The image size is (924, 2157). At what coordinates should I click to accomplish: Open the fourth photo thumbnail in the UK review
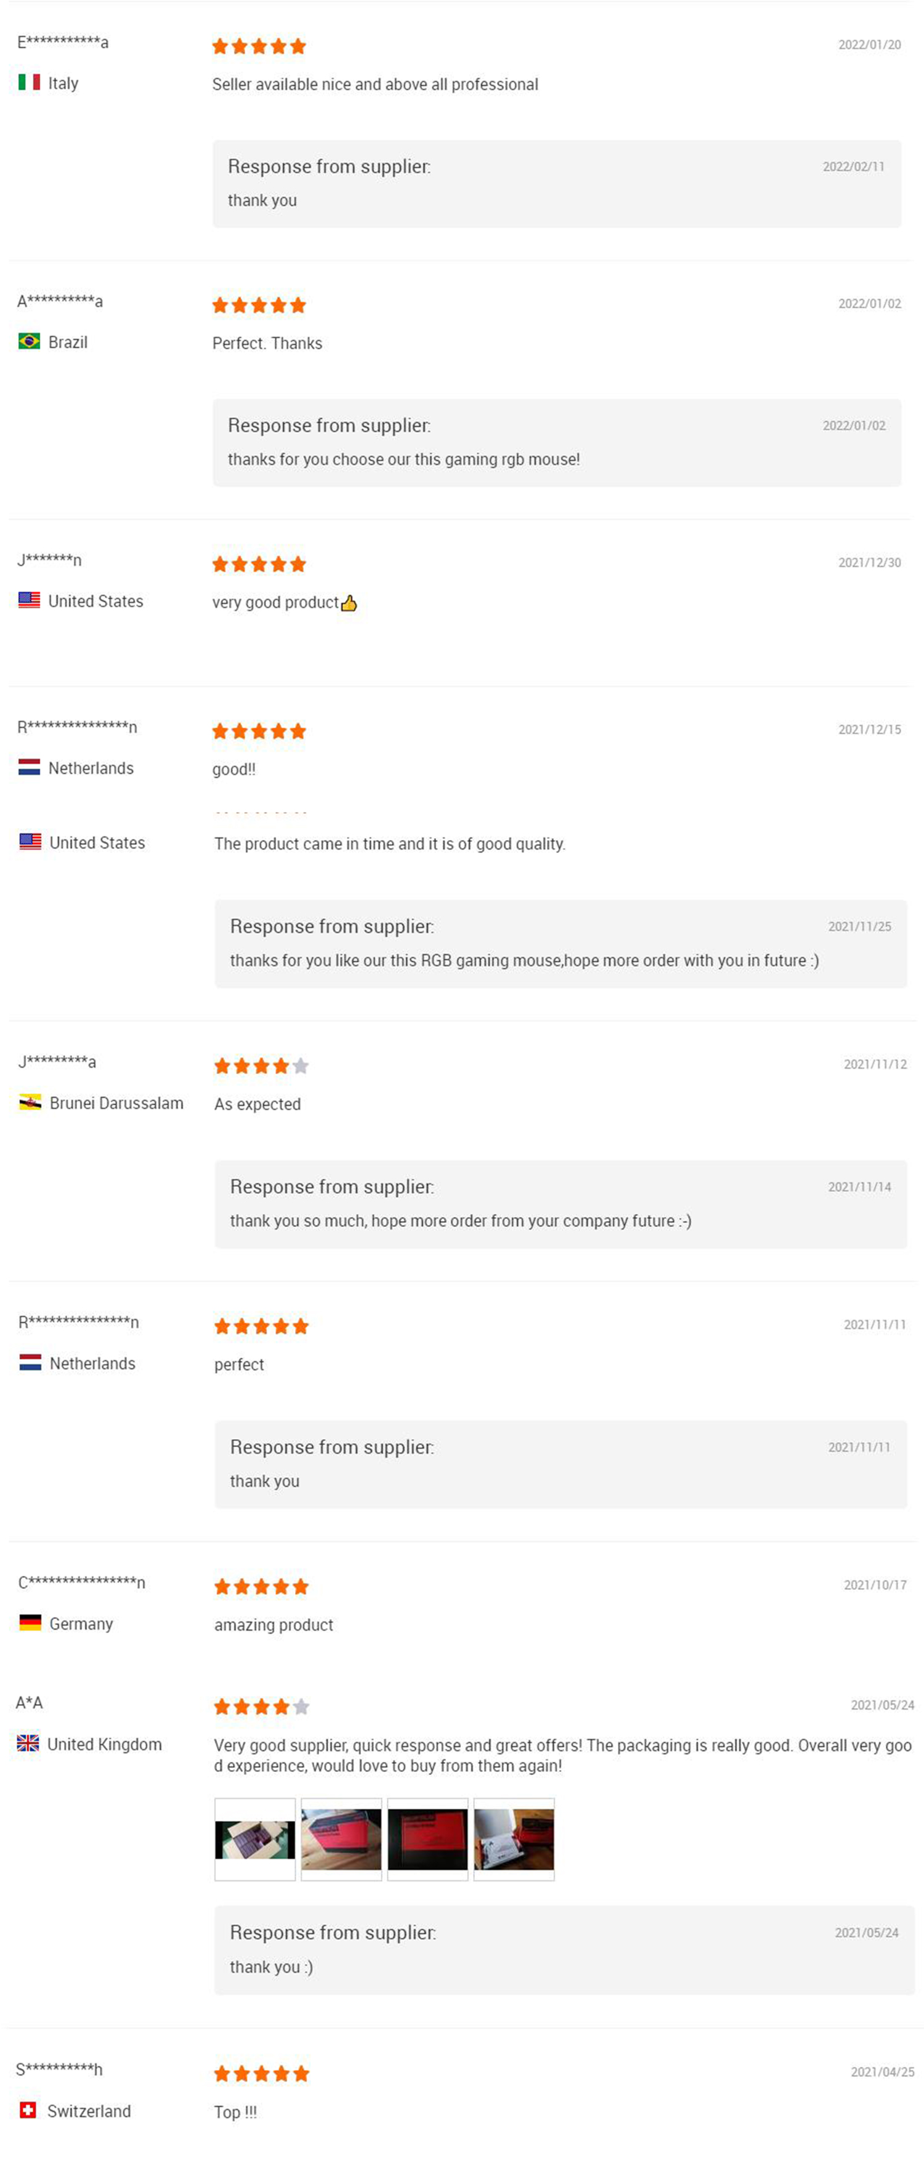tap(513, 1839)
